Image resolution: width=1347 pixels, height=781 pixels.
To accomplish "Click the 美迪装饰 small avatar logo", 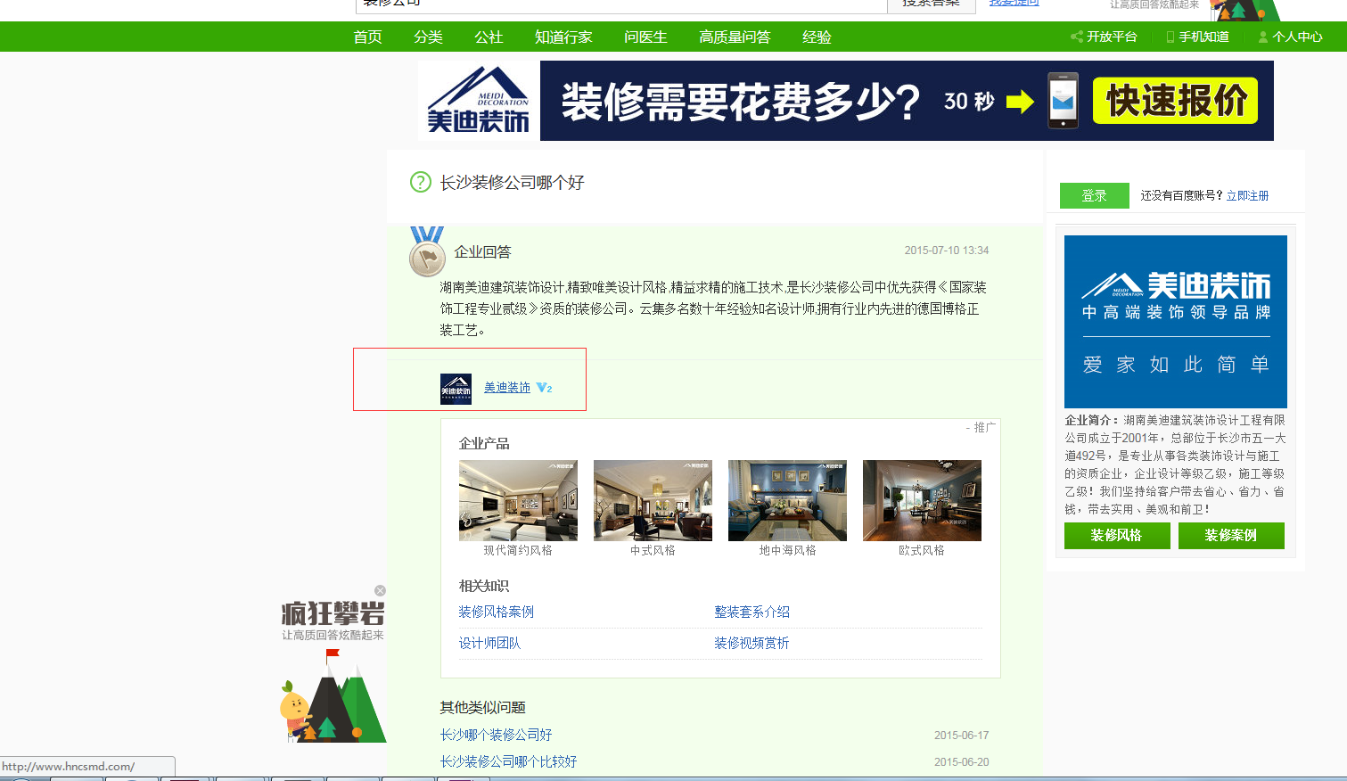I will tap(456, 389).
